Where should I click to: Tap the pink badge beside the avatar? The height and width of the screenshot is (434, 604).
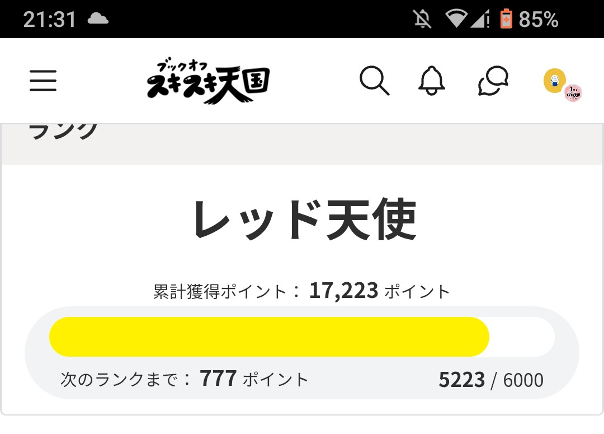pyautogui.click(x=573, y=92)
